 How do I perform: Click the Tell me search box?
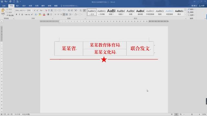(x=70, y=6)
